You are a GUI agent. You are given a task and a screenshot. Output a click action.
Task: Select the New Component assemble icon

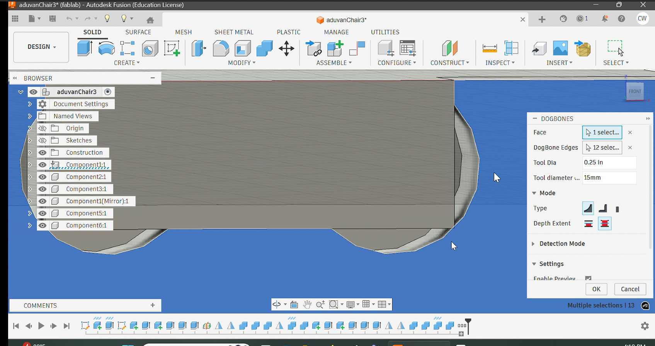pyautogui.click(x=335, y=49)
